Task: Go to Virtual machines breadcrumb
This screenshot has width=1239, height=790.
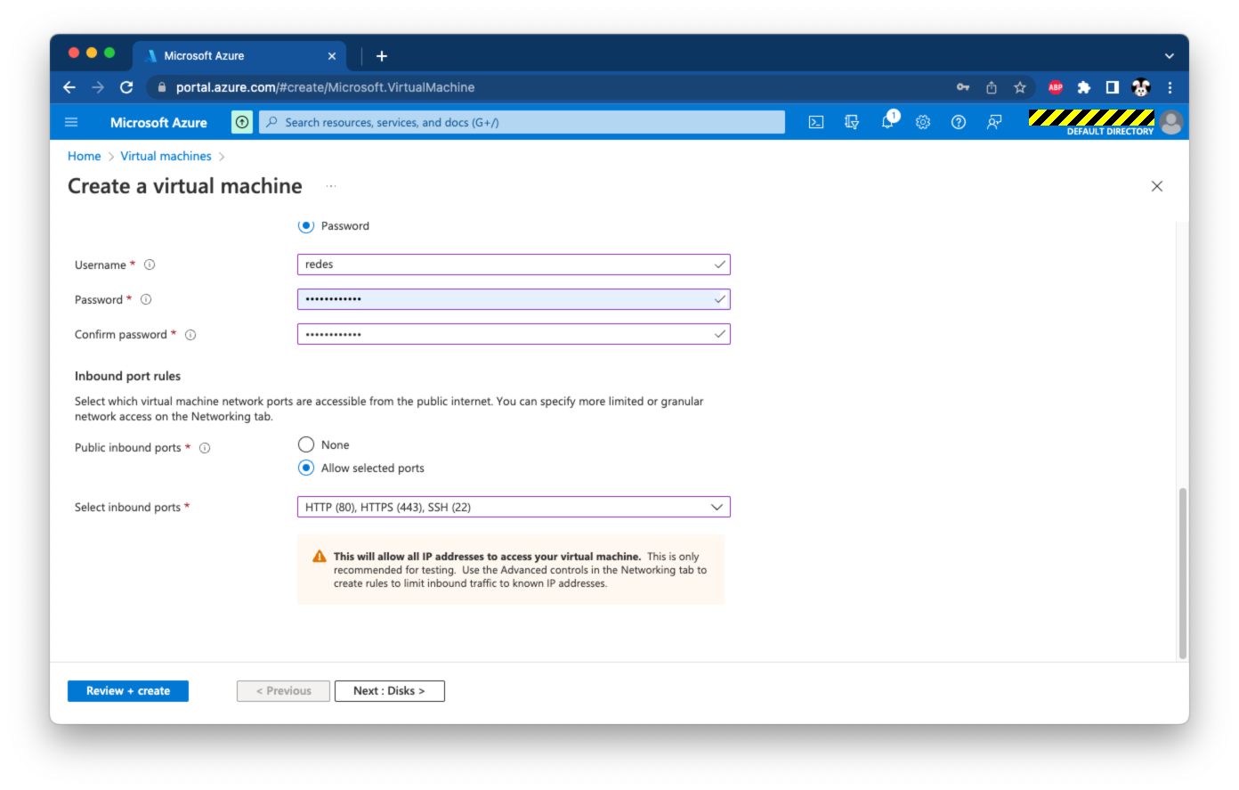Action: coord(166,156)
